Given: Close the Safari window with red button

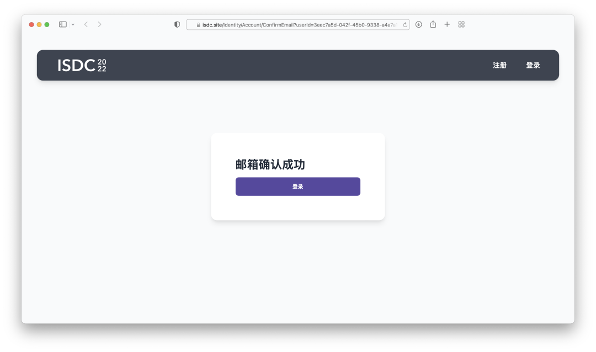Looking at the screenshot, I should 31,24.
